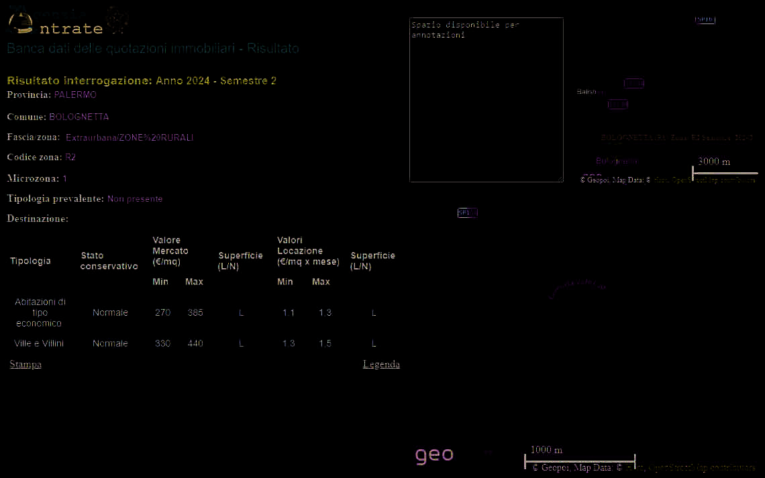
Task: Click the SP16 road marker at top right
Action: tap(705, 20)
